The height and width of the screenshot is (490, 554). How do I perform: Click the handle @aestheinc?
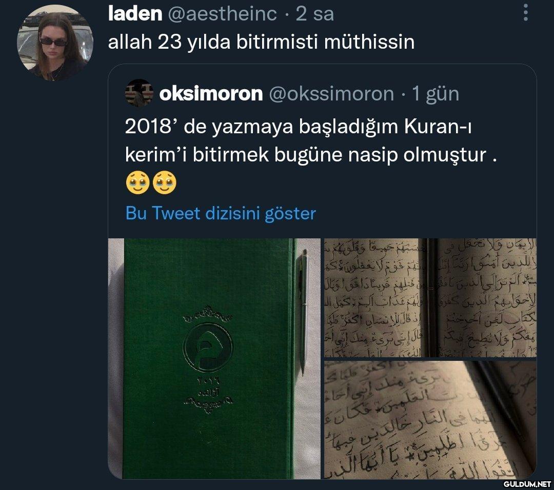coord(222,14)
